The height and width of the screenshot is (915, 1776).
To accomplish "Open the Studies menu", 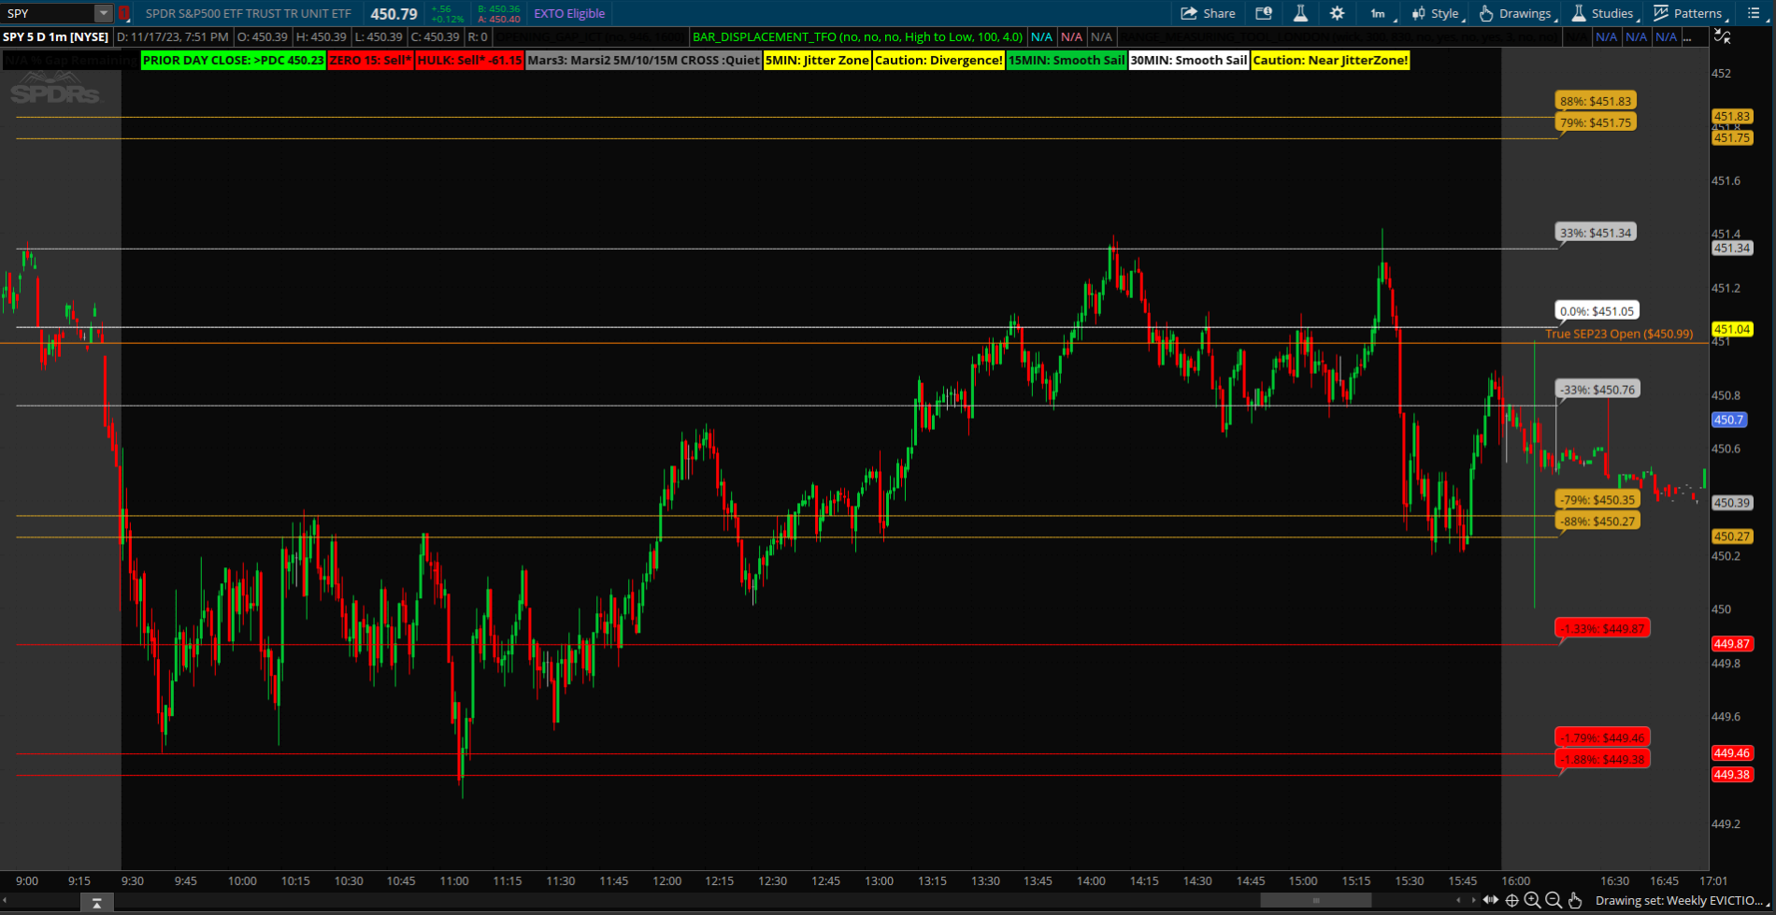I will pos(1602,13).
